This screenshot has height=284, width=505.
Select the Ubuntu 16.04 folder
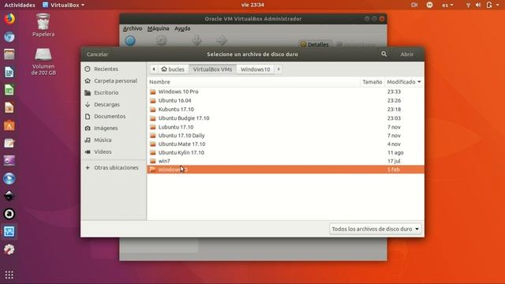tap(286, 100)
